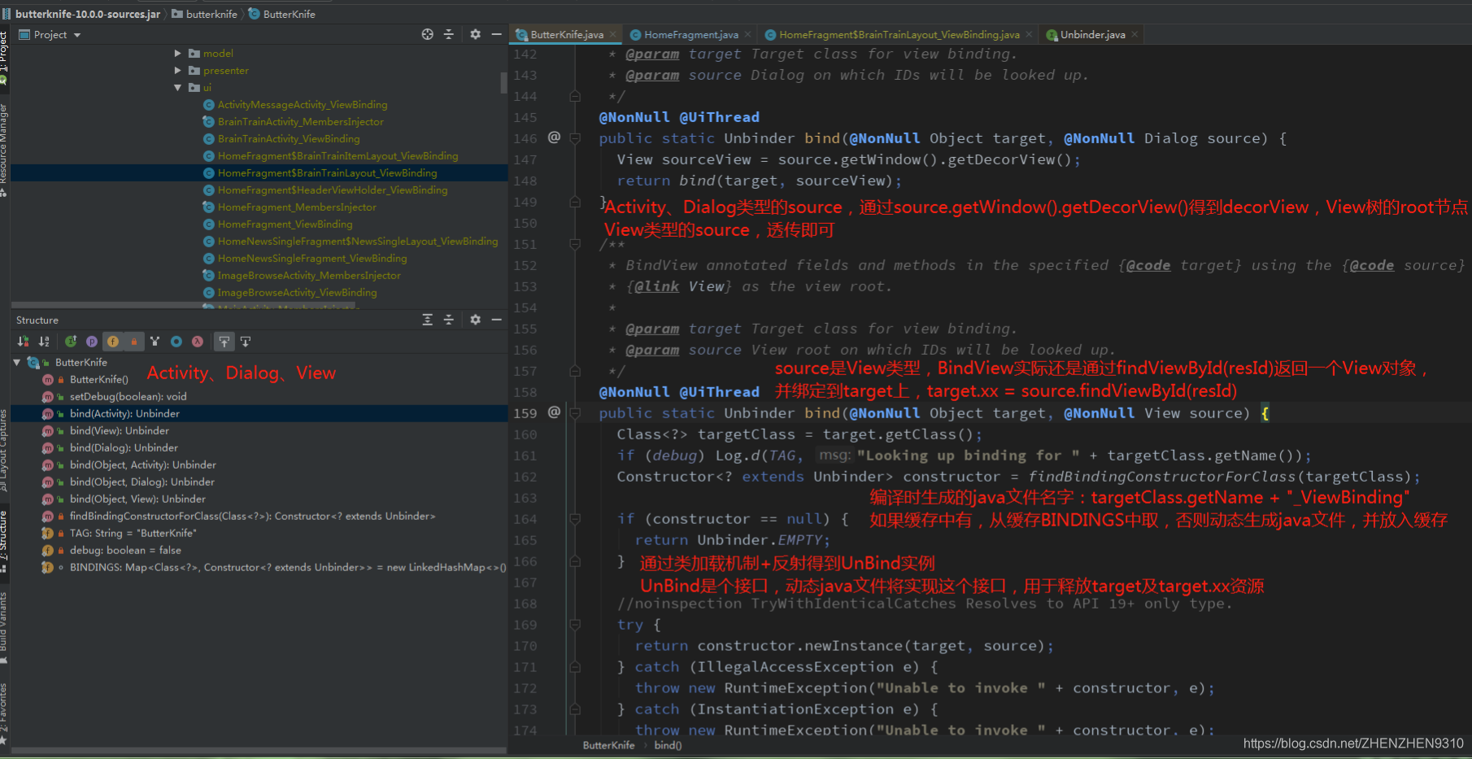Collapse all in Structure panel header
This screenshot has width=1472, height=759.
tap(448, 320)
